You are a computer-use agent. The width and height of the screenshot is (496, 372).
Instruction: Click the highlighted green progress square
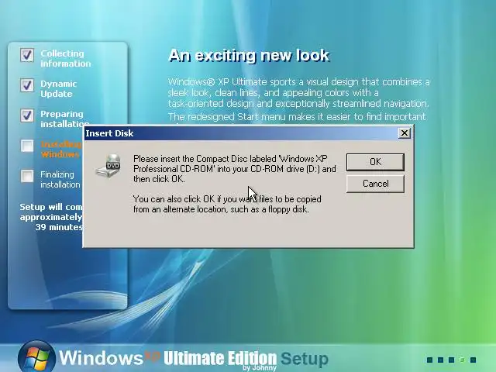click(462, 360)
